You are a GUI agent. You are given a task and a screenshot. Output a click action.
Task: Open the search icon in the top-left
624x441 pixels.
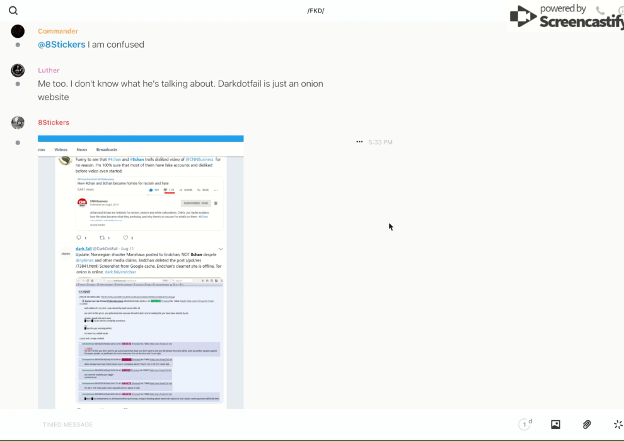coord(13,11)
